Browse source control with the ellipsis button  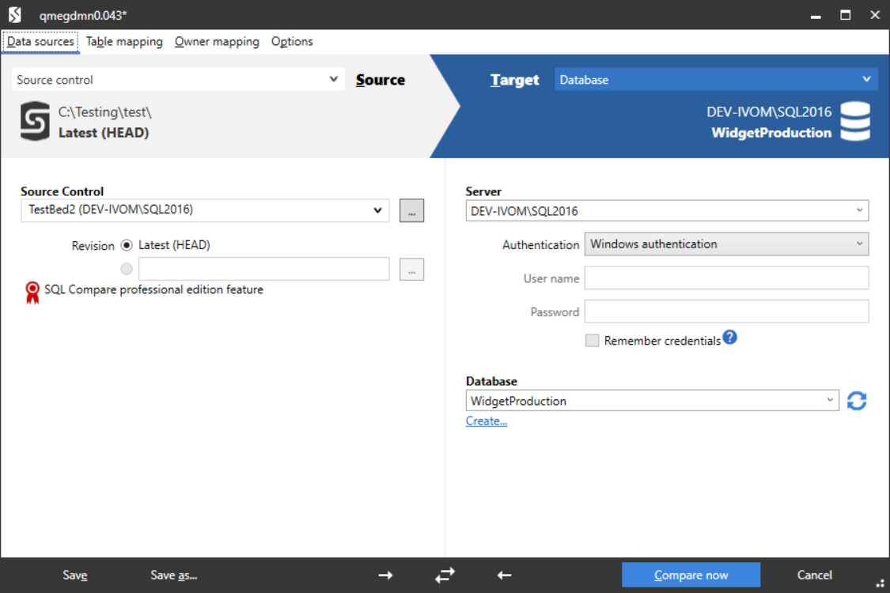click(x=411, y=210)
